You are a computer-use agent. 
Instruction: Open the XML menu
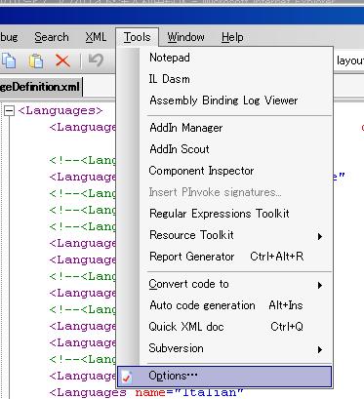(96, 37)
